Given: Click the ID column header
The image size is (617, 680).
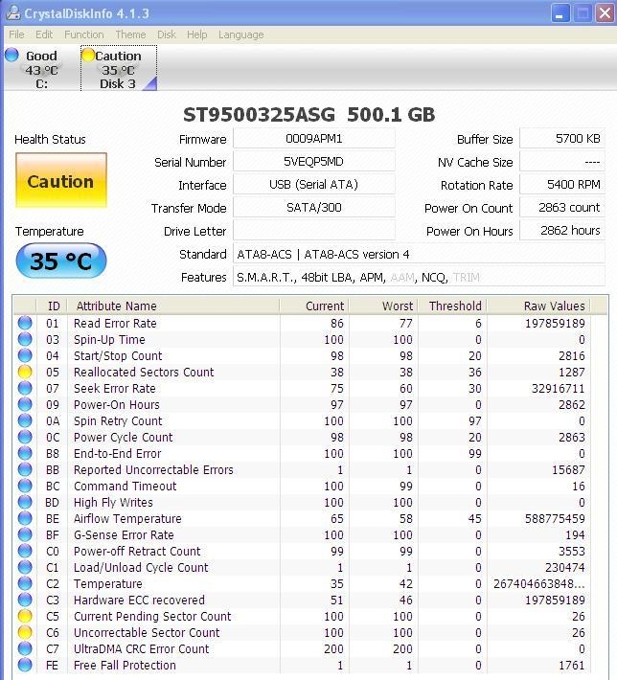Looking at the screenshot, I should click(53, 306).
